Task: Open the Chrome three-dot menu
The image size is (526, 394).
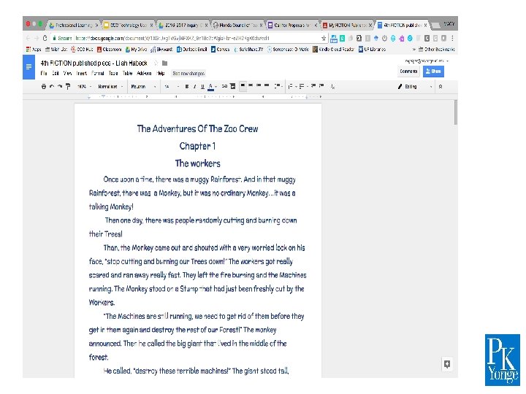Action: [x=452, y=38]
